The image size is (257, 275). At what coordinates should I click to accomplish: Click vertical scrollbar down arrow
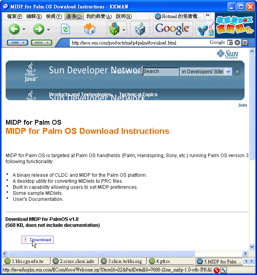252,247
